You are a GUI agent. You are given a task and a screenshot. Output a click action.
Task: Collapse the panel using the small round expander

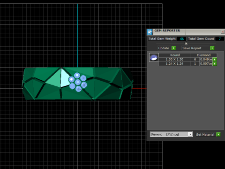click(x=186, y=44)
